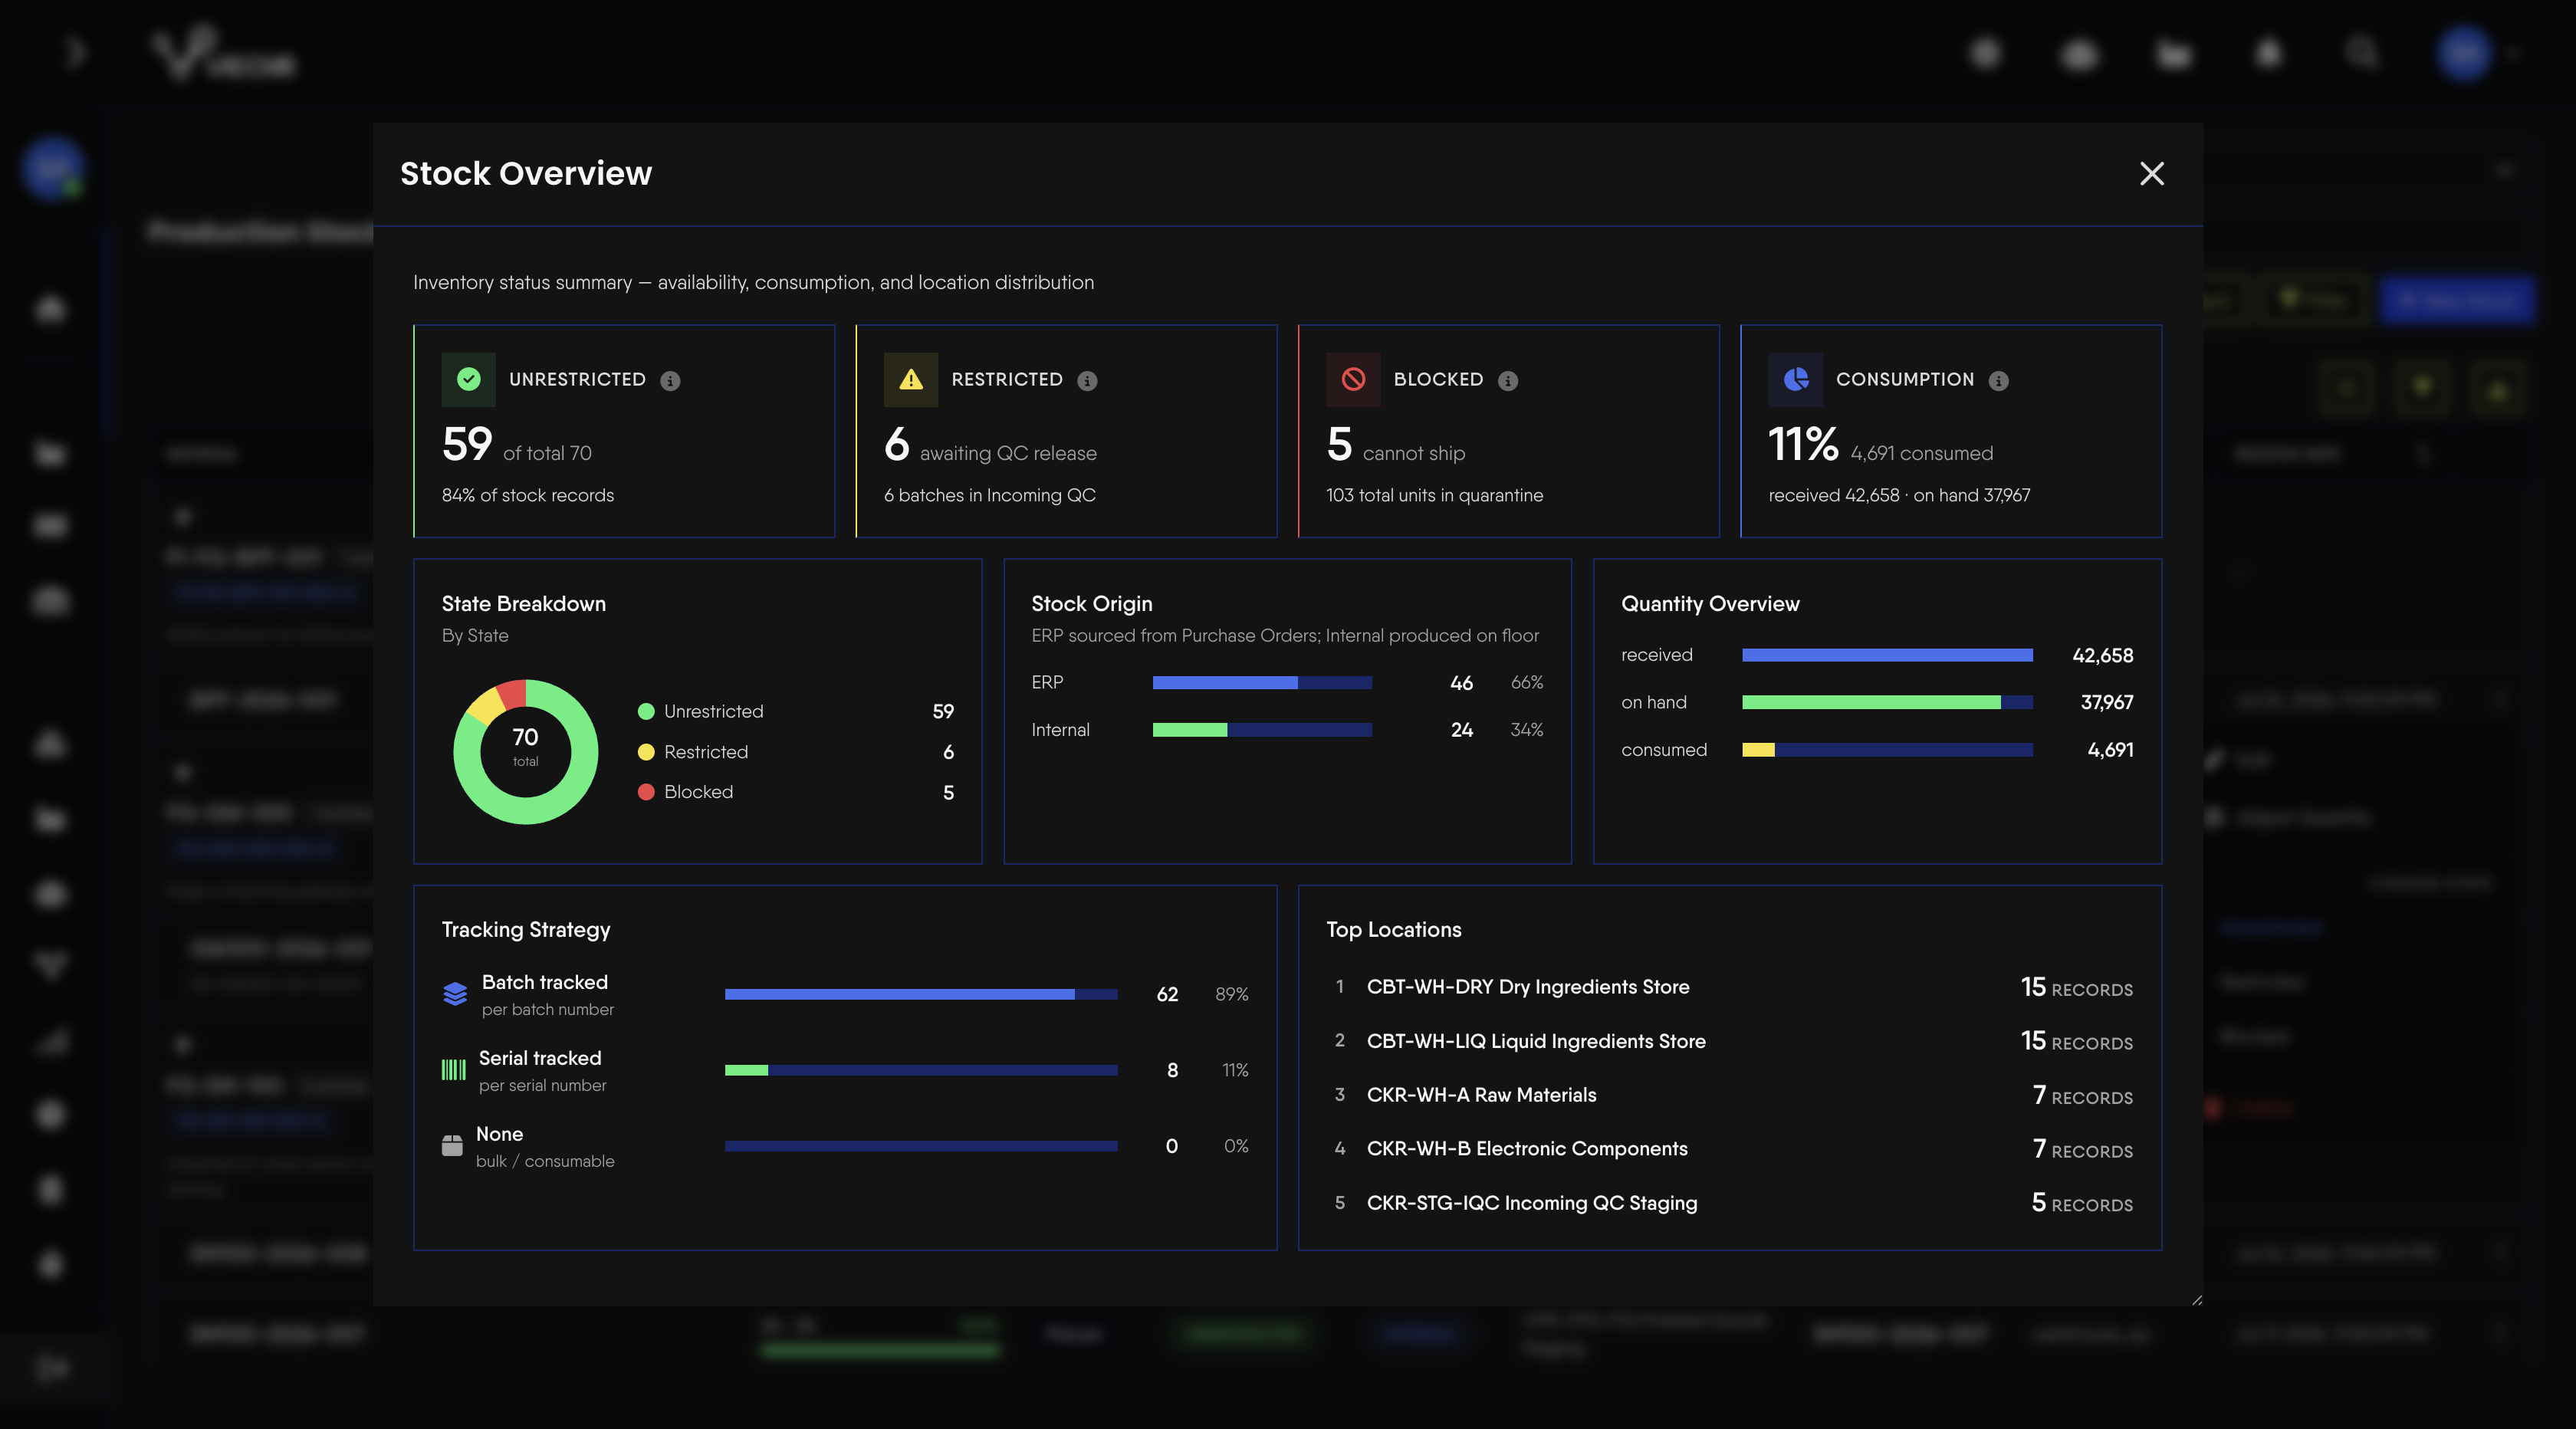Click the 11% consumption figure
2576x1429 pixels.
pos(1803,444)
